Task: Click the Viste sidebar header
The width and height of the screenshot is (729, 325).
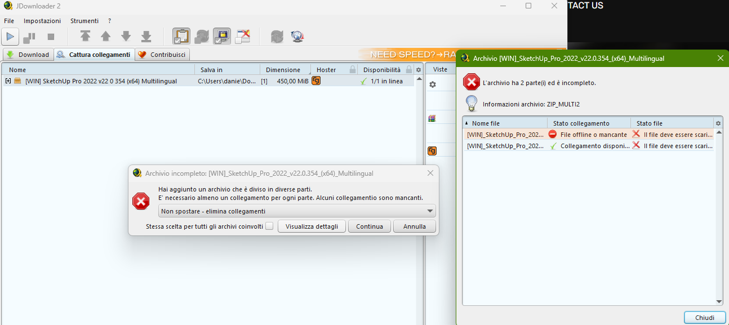Action: coord(440,70)
